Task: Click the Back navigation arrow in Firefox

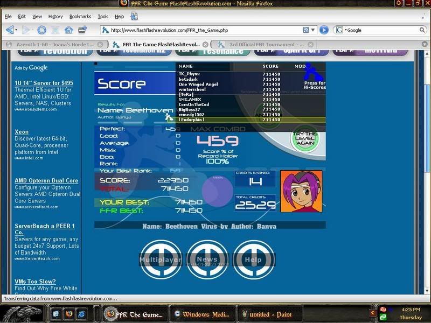Action: 10,30
